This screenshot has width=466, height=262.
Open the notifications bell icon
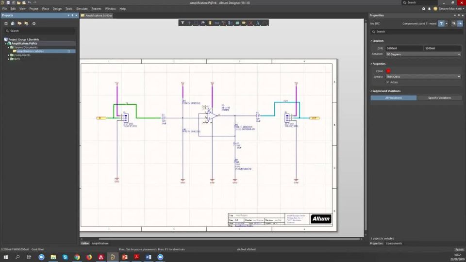pos(430,9)
